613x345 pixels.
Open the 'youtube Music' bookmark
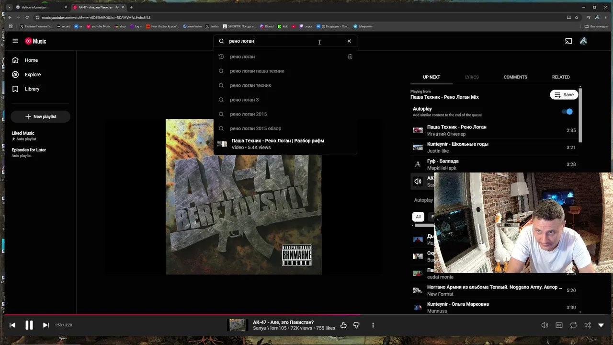99,26
